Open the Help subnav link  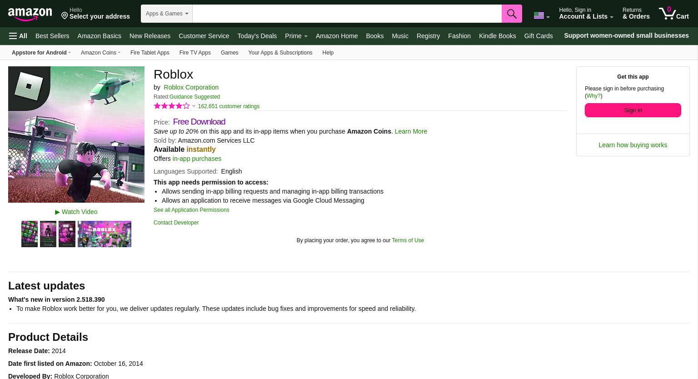click(328, 53)
